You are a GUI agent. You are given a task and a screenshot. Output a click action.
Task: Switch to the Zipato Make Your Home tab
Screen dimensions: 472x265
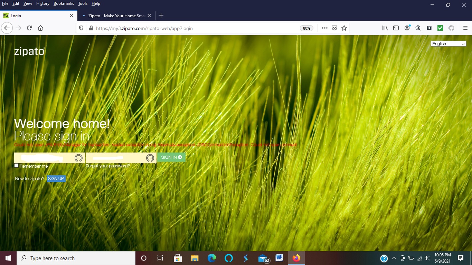(x=116, y=16)
